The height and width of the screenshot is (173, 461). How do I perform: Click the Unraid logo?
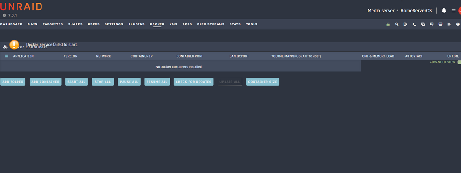[21, 7]
